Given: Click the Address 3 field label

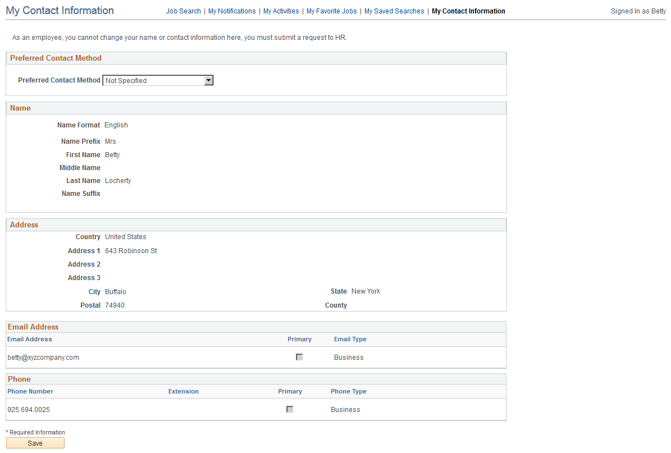Looking at the screenshot, I should [x=84, y=278].
